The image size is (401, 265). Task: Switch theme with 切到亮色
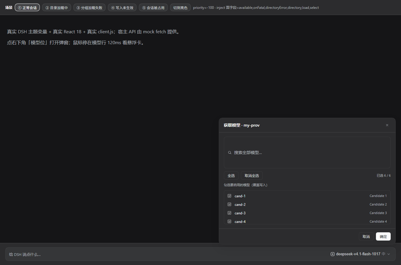[180, 8]
